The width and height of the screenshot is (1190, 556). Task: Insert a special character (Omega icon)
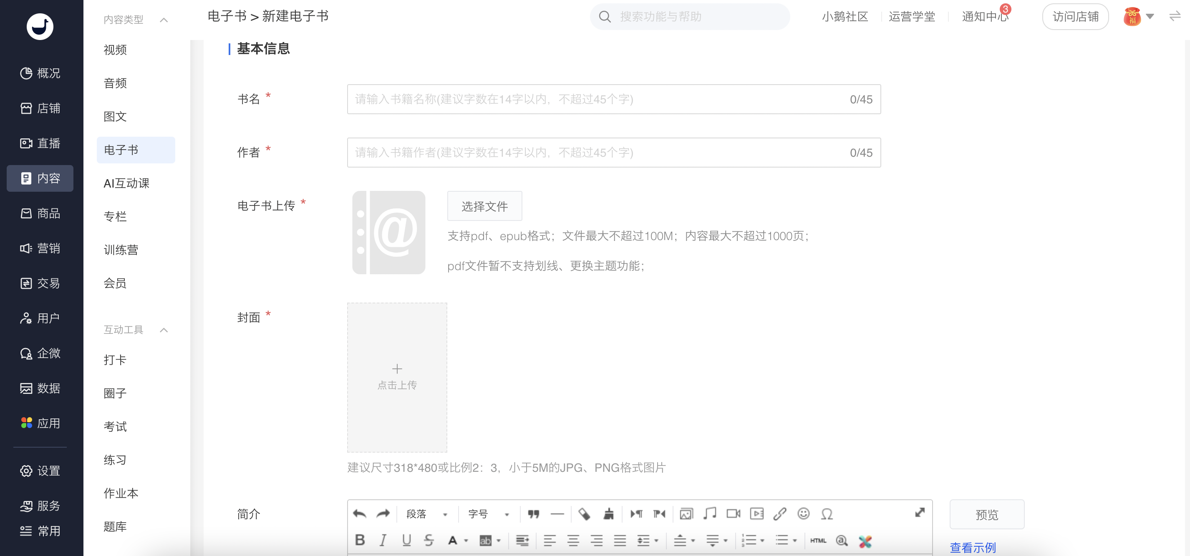coord(827,513)
